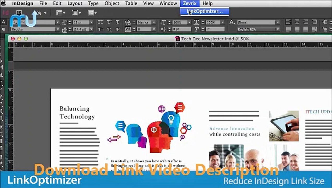This screenshot has width=332, height=188.
Task: Open the View Options dropdown
Action: point(61,13)
